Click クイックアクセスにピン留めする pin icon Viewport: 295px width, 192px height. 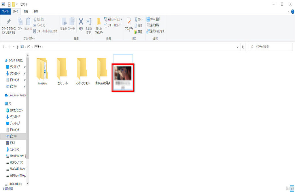coord(9,22)
